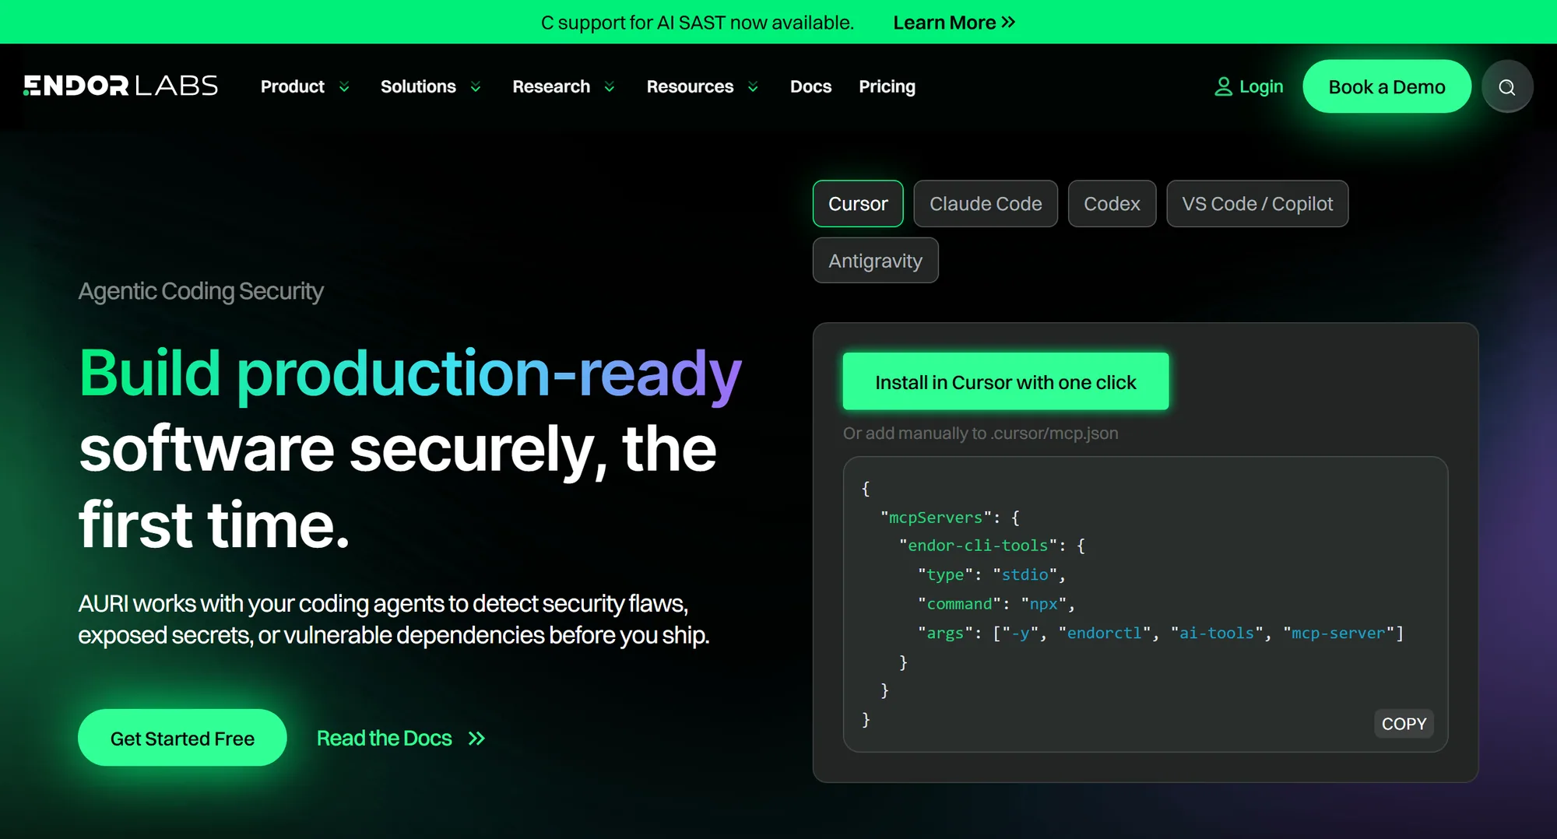Screen dimensions: 1557x839
Task: Switch to the Claude Code tab
Action: click(x=986, y=204)
